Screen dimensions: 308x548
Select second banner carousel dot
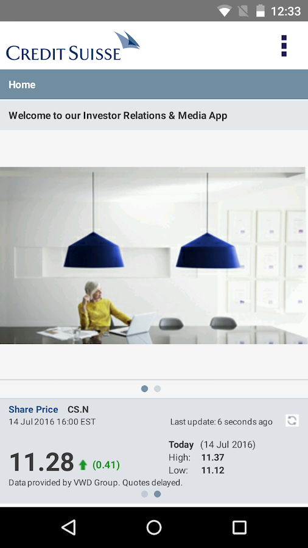158,388
